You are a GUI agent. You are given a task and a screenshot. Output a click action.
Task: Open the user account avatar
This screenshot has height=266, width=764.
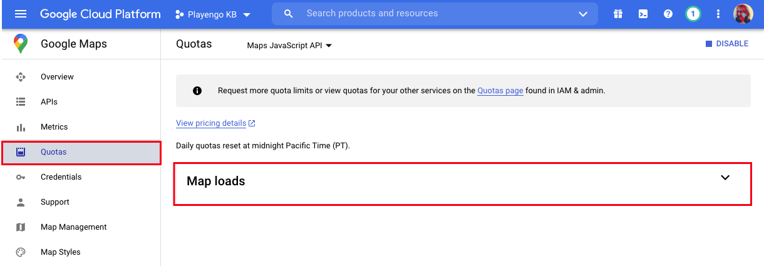[x=743, y=13]
